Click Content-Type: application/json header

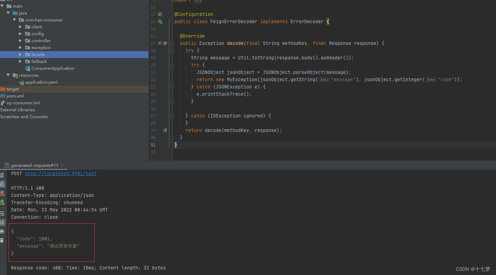(x=53, y=195)
